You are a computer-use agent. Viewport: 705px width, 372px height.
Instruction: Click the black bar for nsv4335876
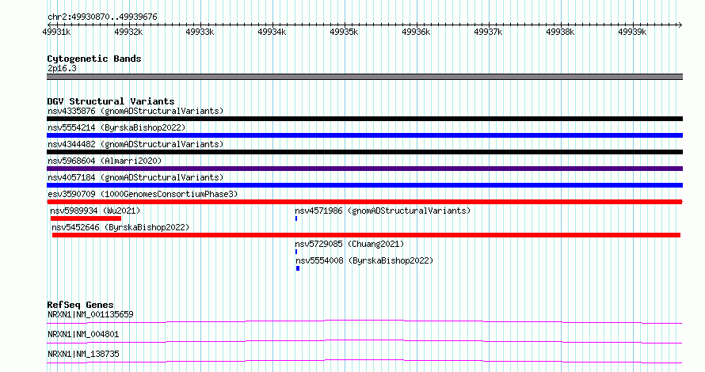364,119
